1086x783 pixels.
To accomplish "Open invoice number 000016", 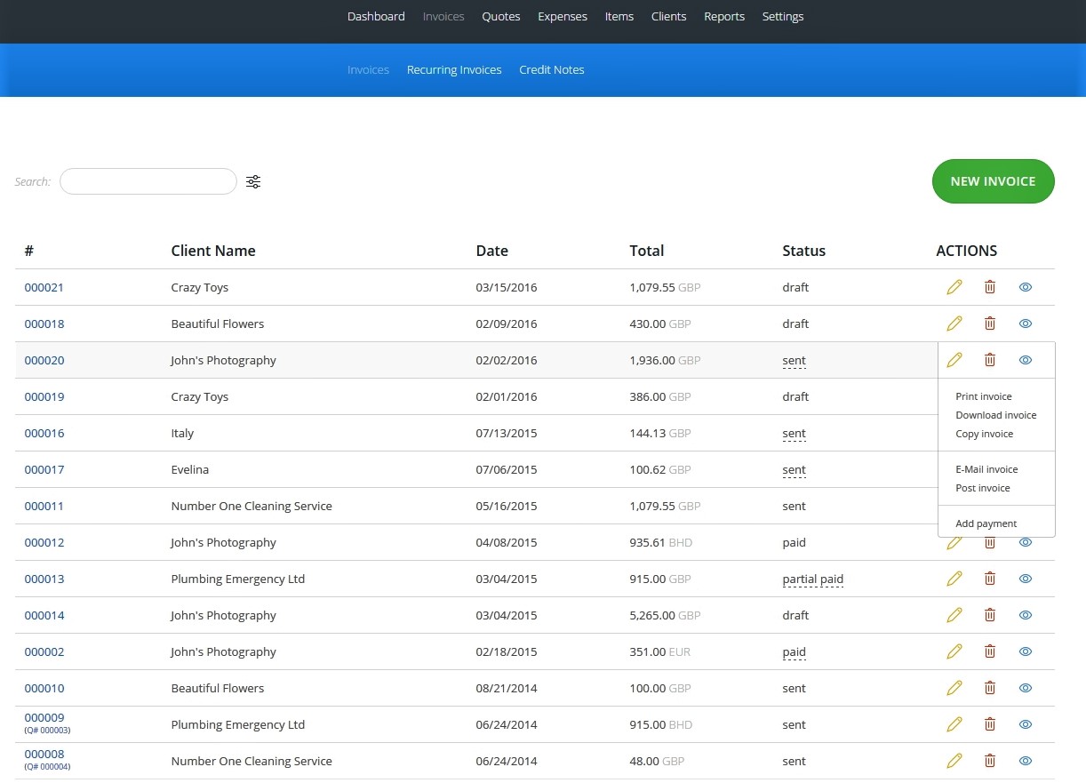I will tap(44, 433).
